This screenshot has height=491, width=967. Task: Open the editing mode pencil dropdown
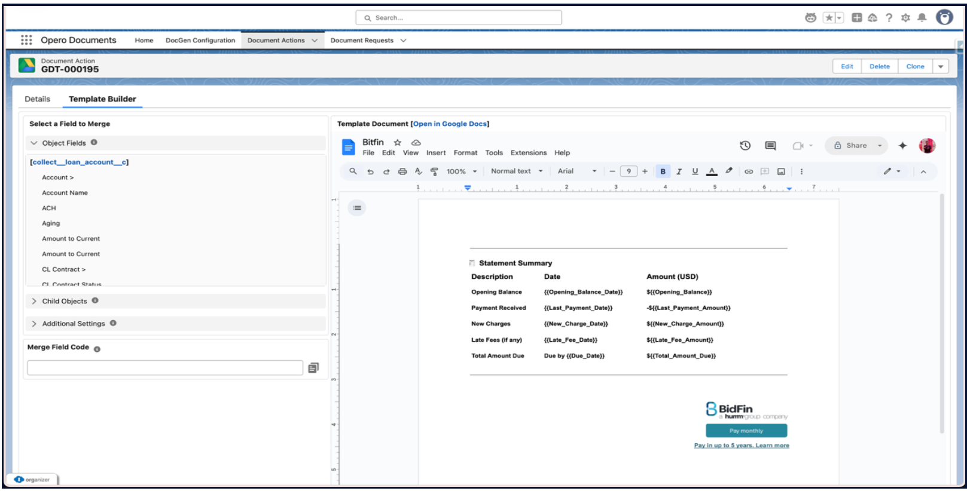(892, 171)
